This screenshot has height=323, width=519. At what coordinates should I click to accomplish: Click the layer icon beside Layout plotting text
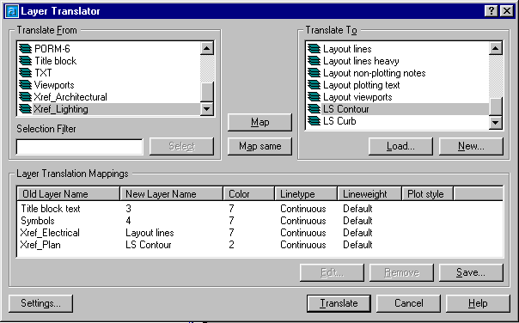click(314, 85)
